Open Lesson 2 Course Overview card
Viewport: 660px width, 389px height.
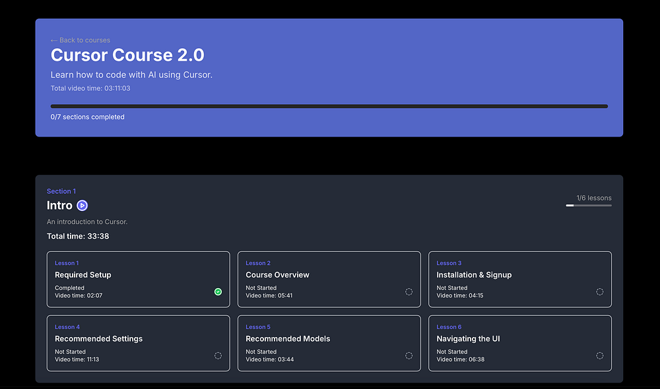[329, 280]
